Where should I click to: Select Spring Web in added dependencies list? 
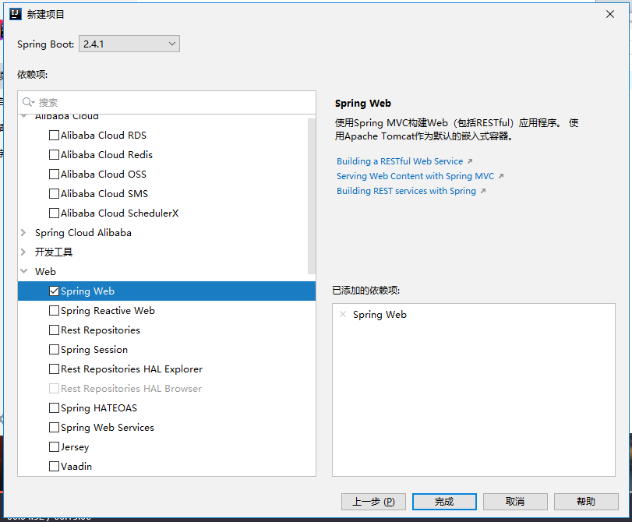click(380, 315)
